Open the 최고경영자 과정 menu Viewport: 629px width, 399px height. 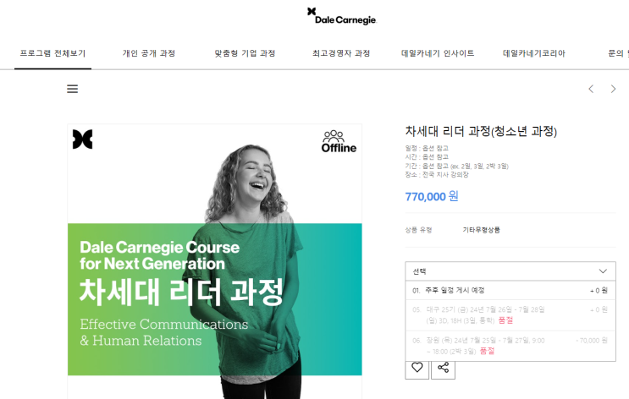click(x=341, y=53)
